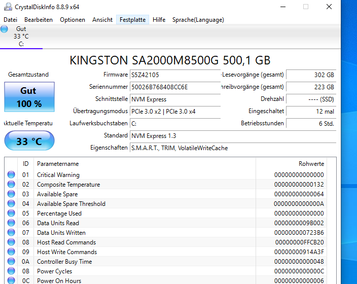Click the Eigenschaften field S.M.A.R.T., TRIM
Viewport: 357px width, 284px height.
[233, 148]
